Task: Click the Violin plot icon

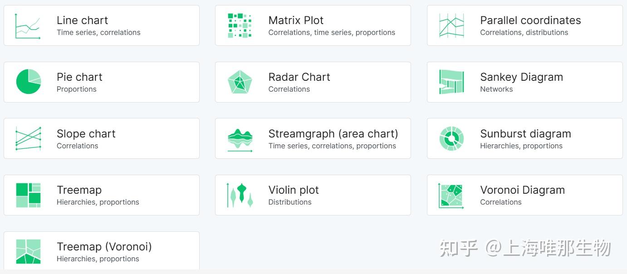Action: (240, 195)
